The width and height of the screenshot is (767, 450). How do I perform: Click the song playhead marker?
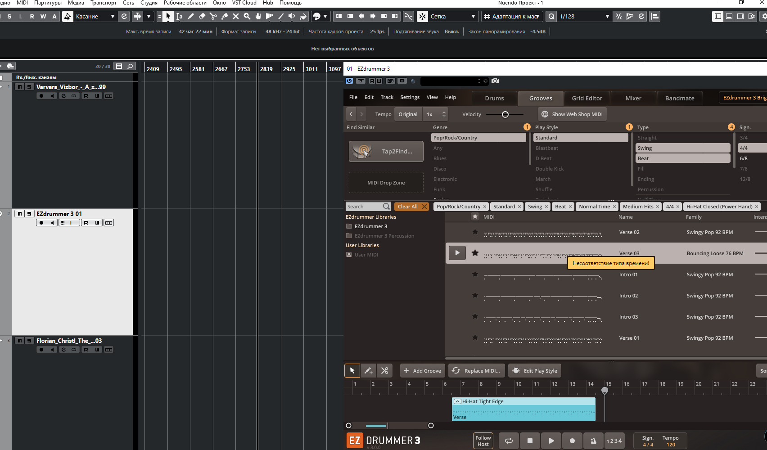coord(605,391)
